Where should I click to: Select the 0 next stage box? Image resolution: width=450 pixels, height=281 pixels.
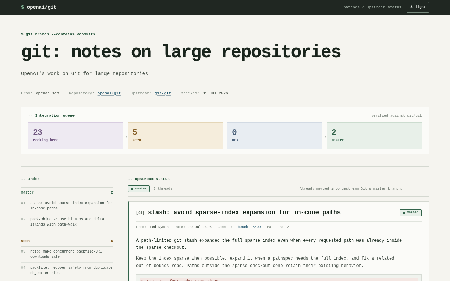(275, 136)
